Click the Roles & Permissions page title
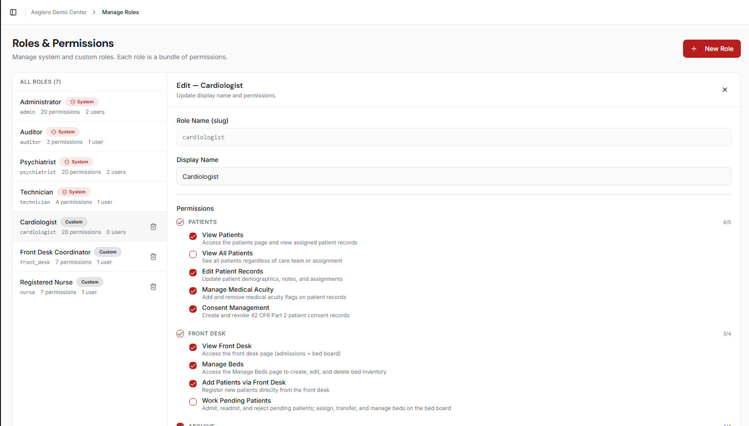This screenshot has height=426, width=749. tap(63, 43)
